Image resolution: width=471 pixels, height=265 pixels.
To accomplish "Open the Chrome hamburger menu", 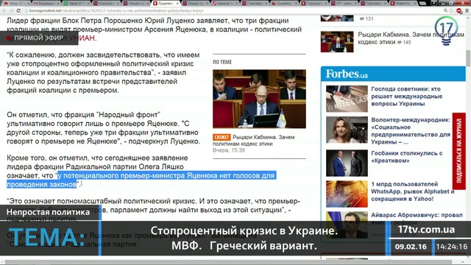I will (x=467, y=10).
